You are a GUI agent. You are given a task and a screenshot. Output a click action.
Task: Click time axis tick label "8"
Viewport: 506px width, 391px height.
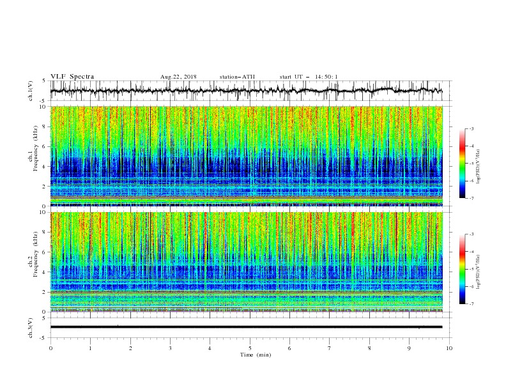(369, 348)
